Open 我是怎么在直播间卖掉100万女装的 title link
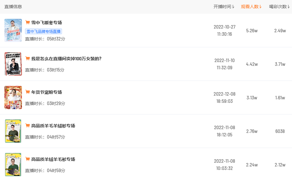The image size is (292, 179). coord(66,59)
